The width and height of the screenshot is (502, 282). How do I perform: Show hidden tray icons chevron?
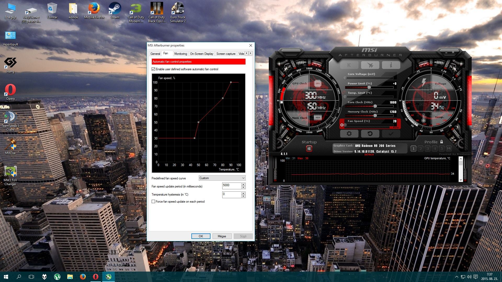tap(457, 277)
